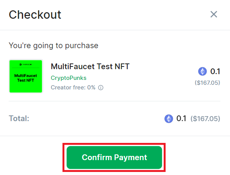Click the item's ($167.05) USD price
This screenshot has width=230, height=175.
coord(207,83)
